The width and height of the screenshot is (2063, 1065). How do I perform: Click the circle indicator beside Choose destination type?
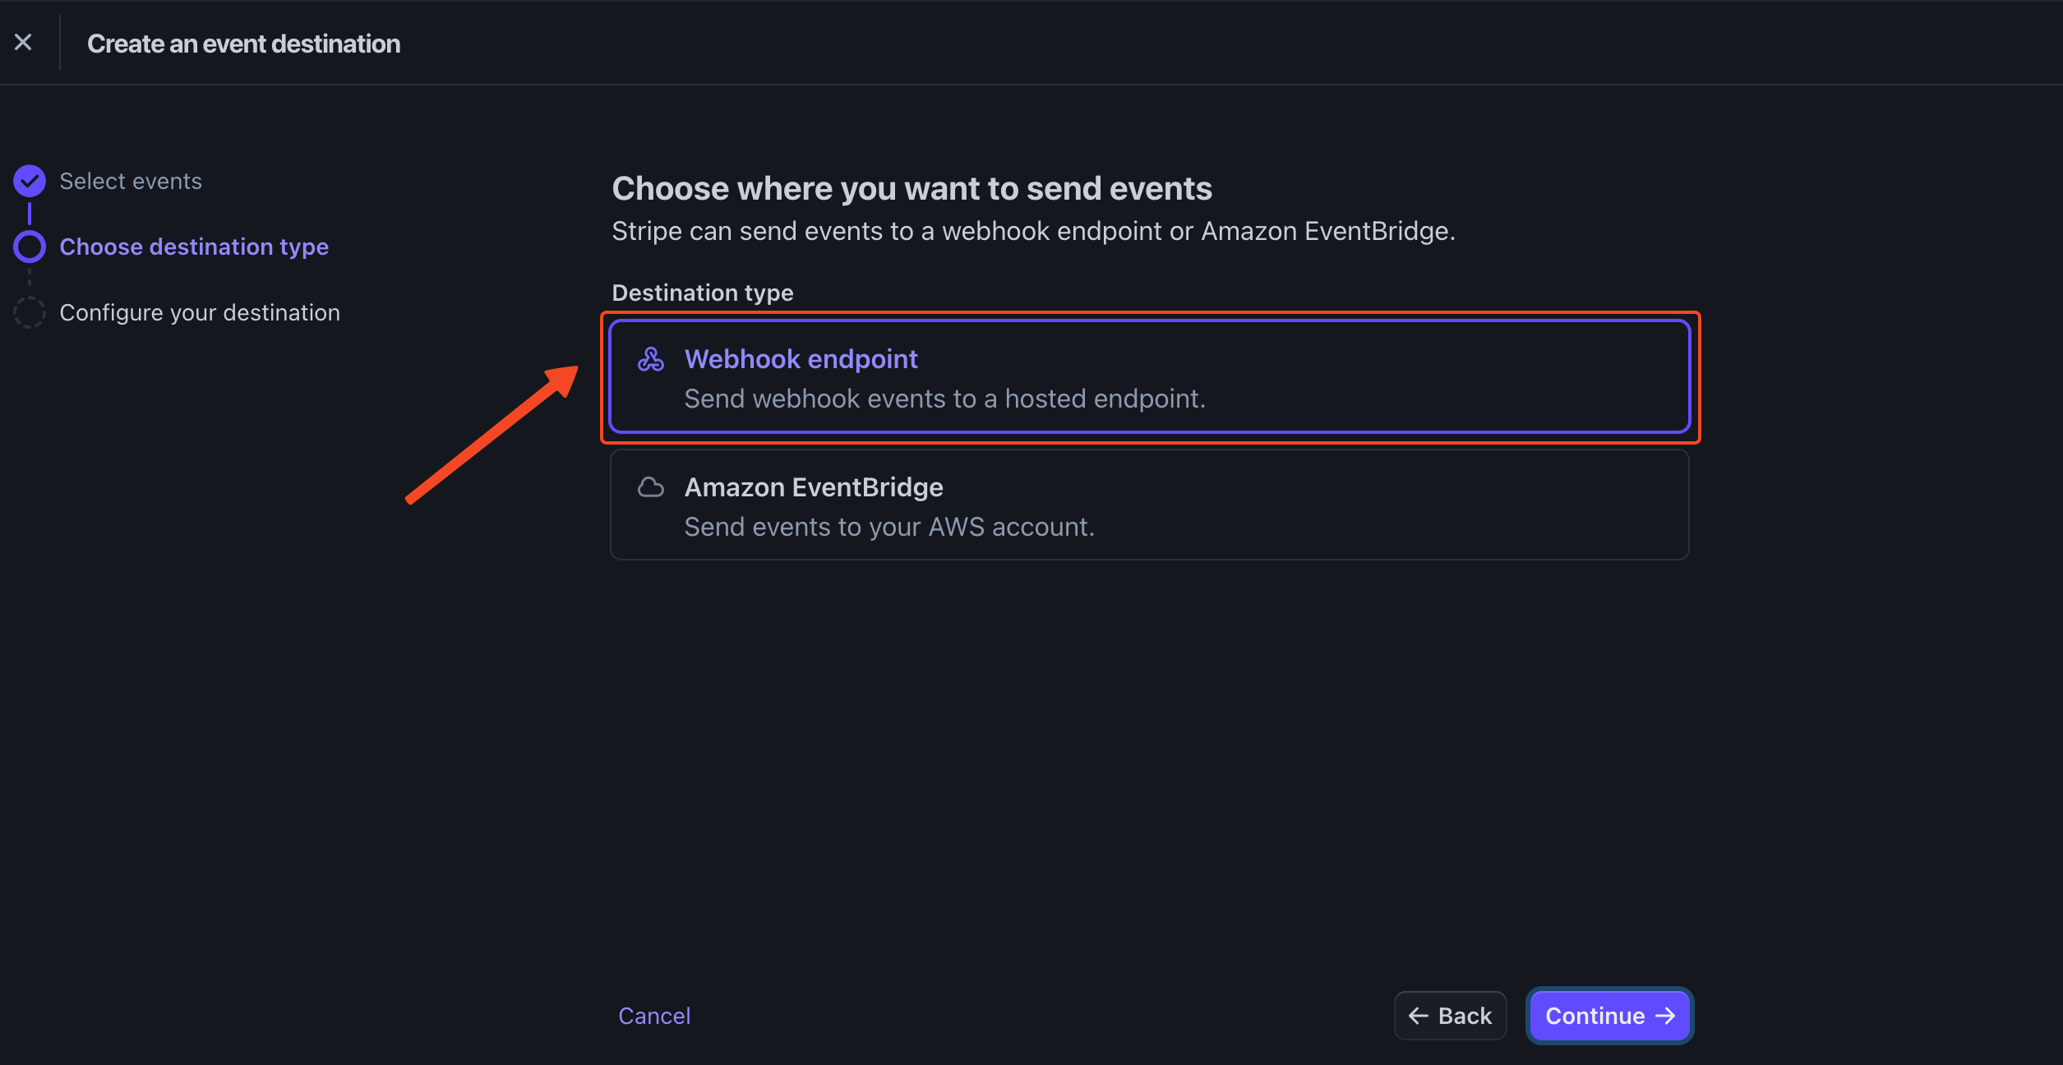click(x=29, y=247)
